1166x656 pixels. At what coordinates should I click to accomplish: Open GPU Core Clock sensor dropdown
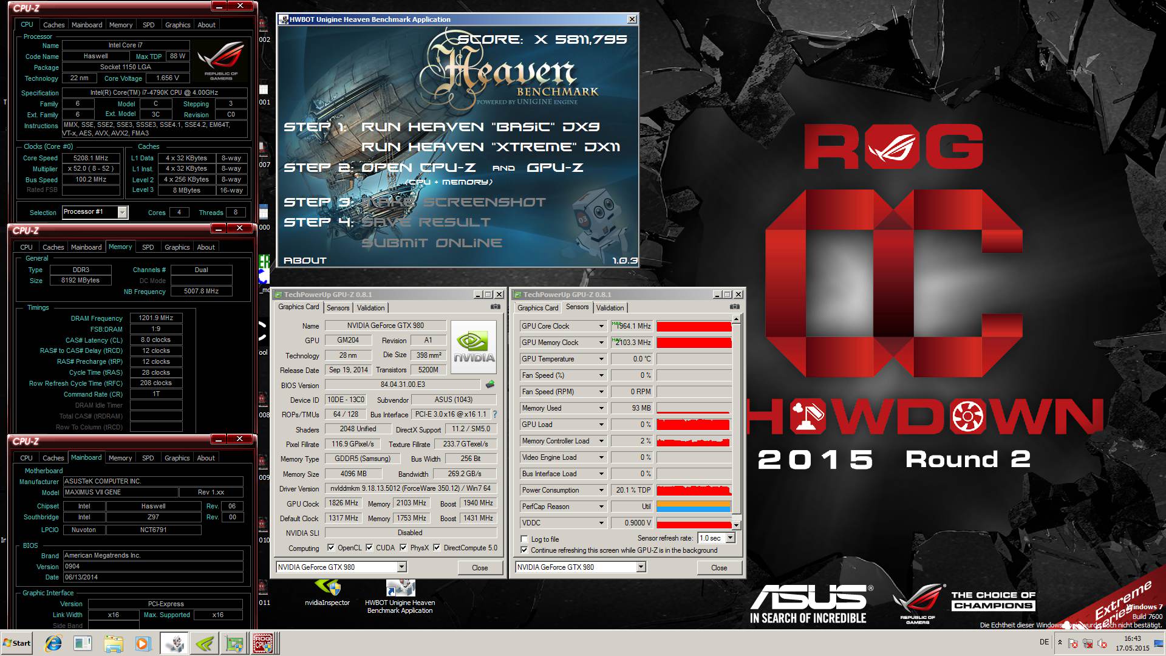(x=601, y=326)
